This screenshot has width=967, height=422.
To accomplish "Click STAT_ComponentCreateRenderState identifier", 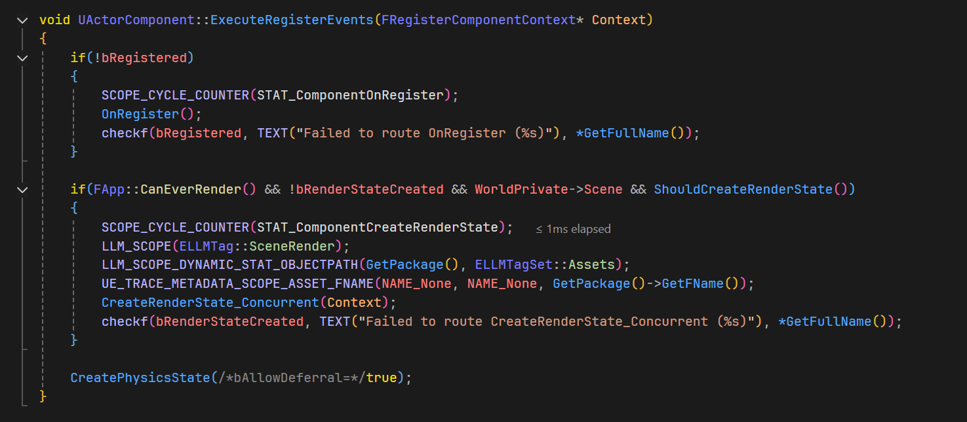I will (378, 228).
